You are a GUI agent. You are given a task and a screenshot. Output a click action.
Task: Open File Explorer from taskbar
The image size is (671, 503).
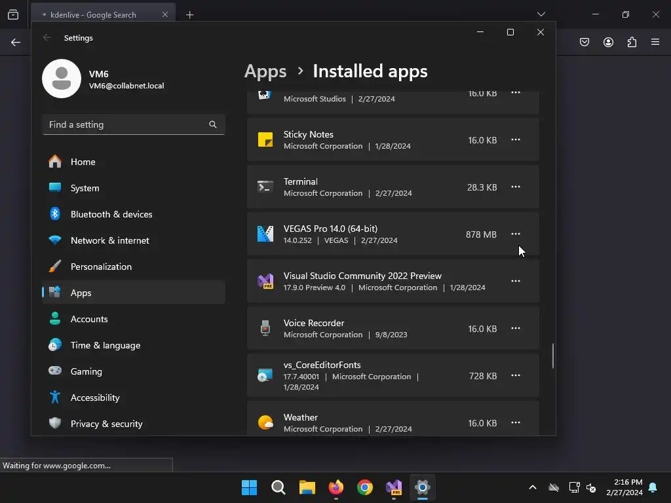(307, 487)
